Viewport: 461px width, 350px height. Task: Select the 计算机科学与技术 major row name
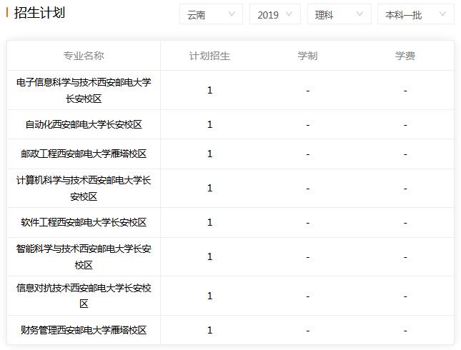(84, 188)
